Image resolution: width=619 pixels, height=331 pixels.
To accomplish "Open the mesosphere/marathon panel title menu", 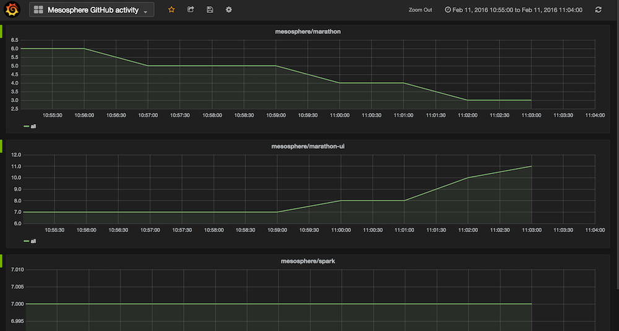I will pos(308,31).
